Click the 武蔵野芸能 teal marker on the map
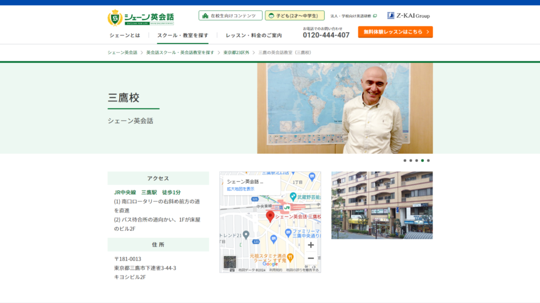Viewport: 540px width, 303px height. pyautogui.click(x=293, y=197)
